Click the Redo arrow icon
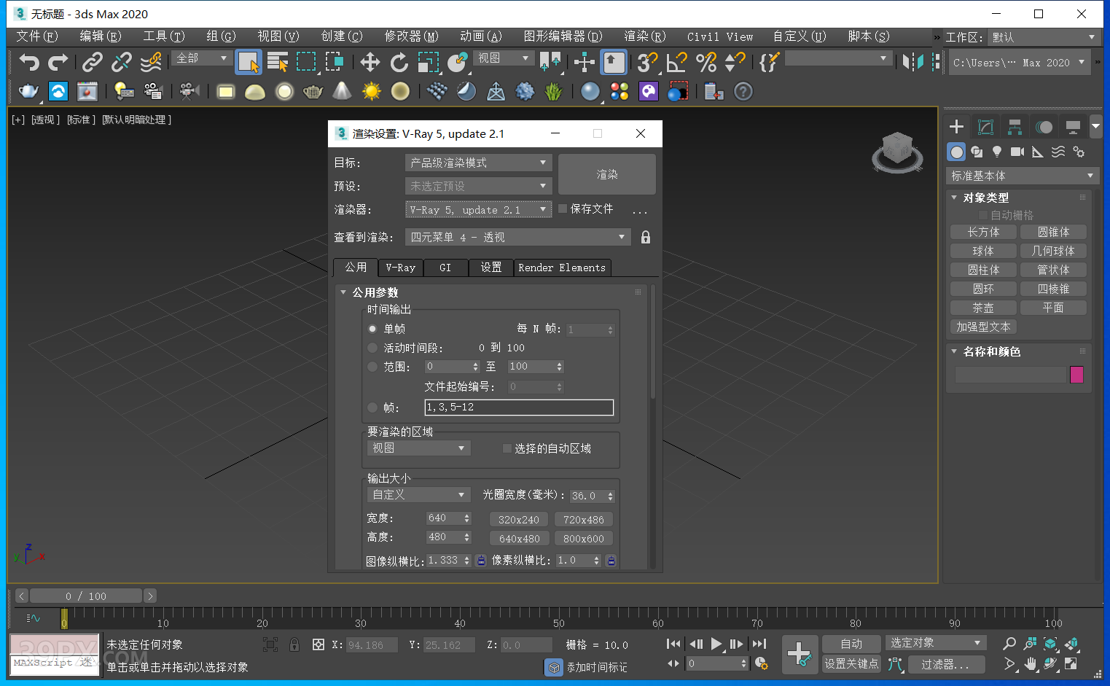The width and height of the screenshot is (1110, 686). point(58,63)
